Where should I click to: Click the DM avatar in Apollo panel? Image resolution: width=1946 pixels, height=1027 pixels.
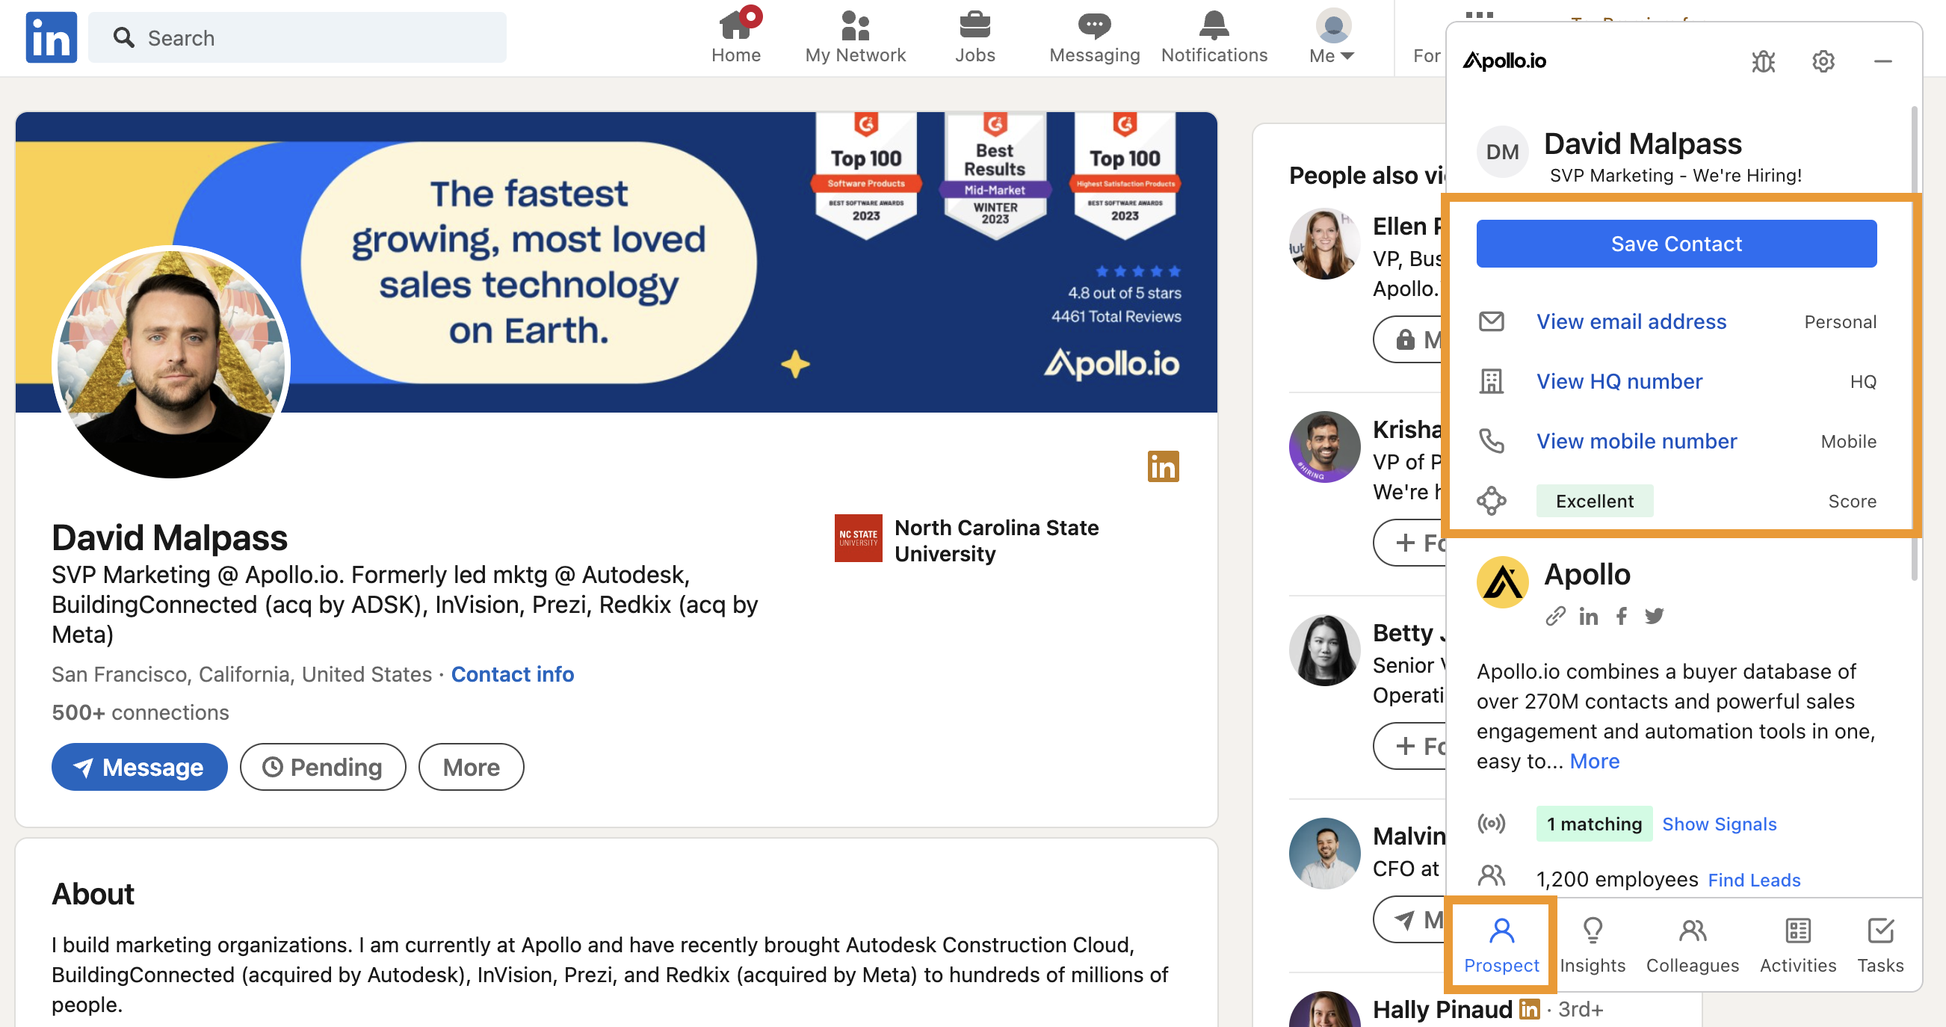tap(1502, 152)
